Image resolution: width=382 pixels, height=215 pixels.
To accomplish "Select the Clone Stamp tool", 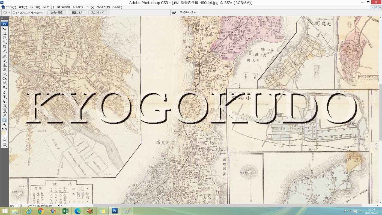I will pos(4,65).
